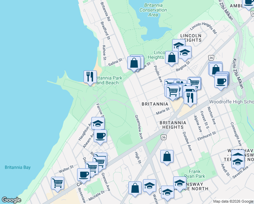The width and height of the screenshot is (254, 204).
Task: Click the Google logo
Action: coord(11,200)
